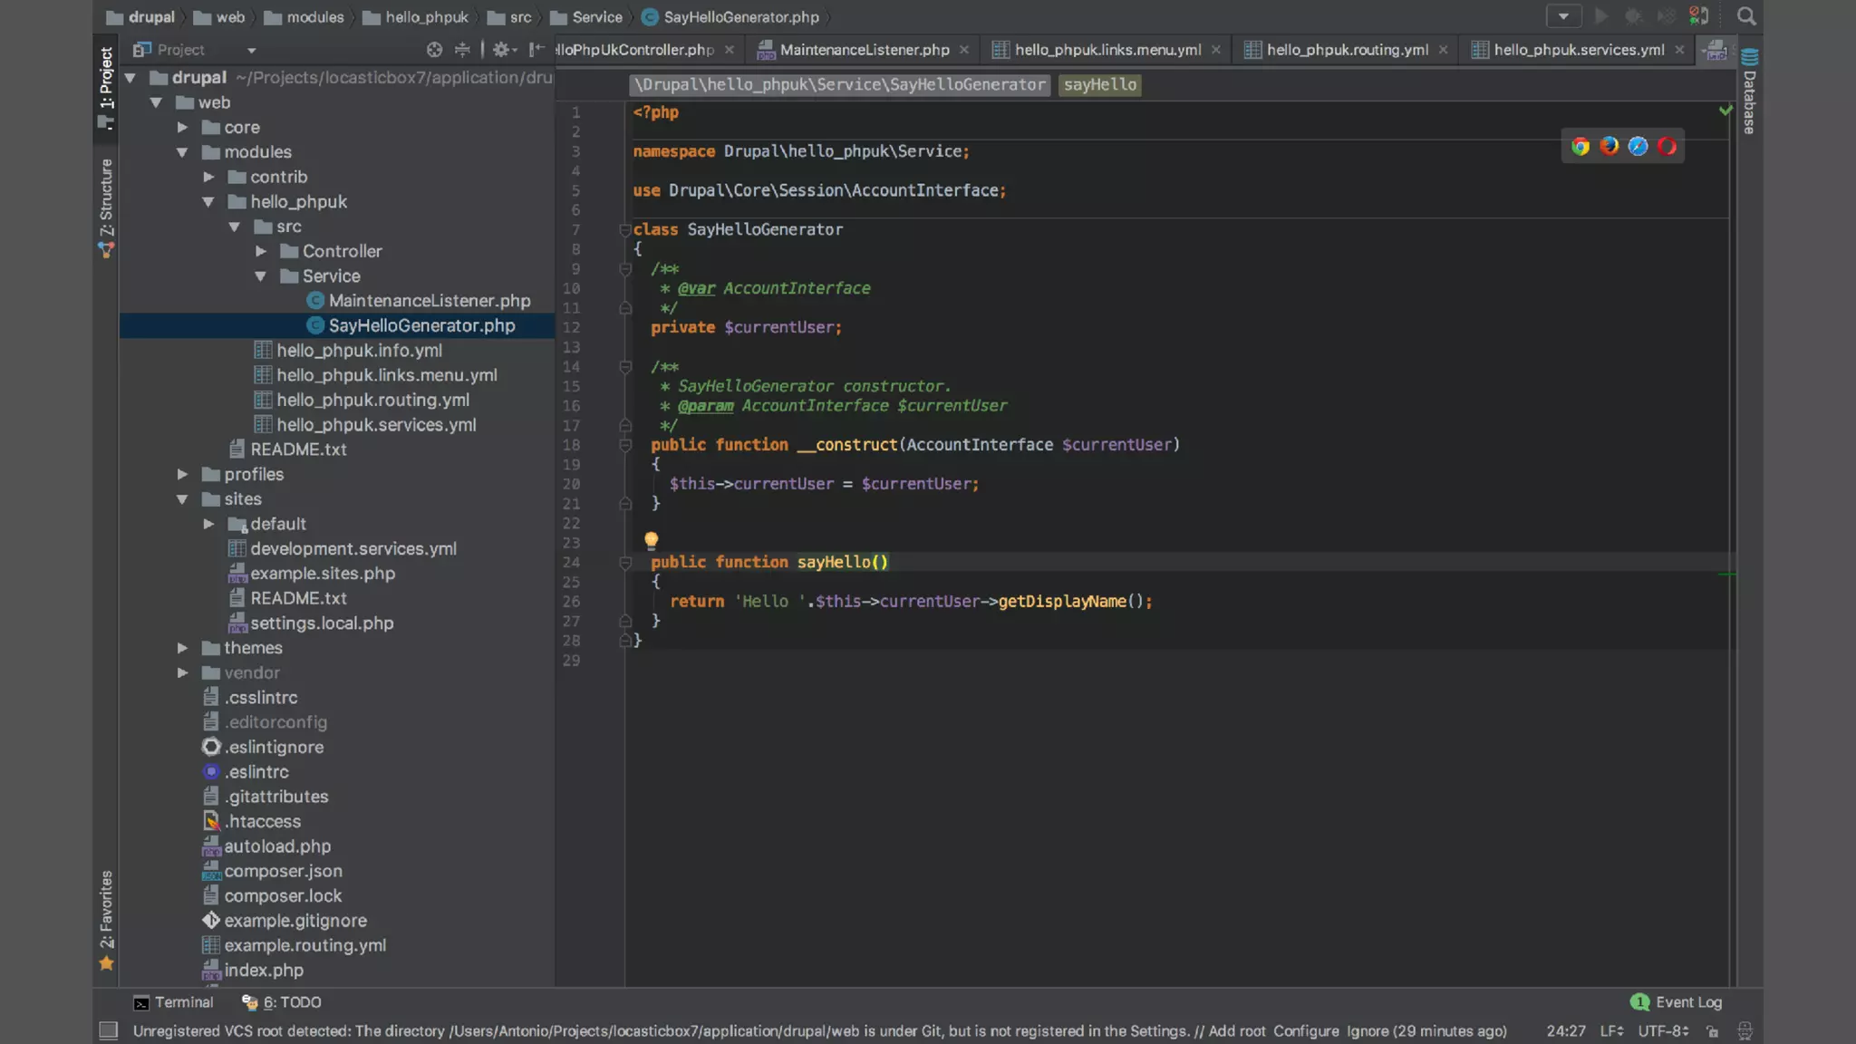Click the Add root link in status bar
Screen dimensions: 1856x1044
[x=1237, y=1031]
